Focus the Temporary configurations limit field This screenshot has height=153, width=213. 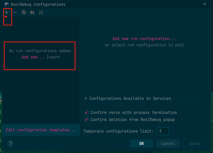click(163, 131)
